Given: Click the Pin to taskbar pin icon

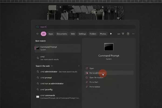Looking at the screenshot, I should 87,87.
